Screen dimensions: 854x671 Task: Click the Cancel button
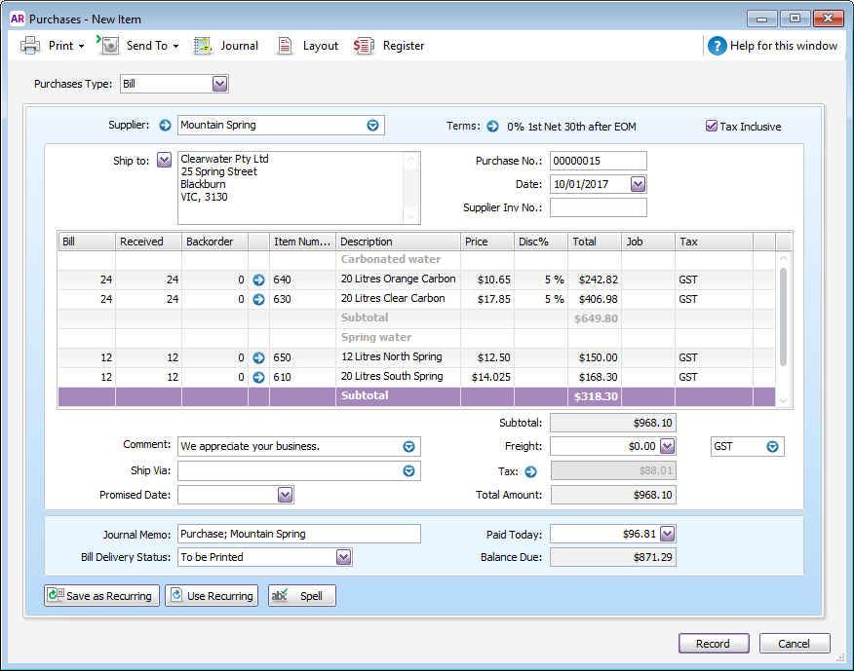click(x=795, y=644)
